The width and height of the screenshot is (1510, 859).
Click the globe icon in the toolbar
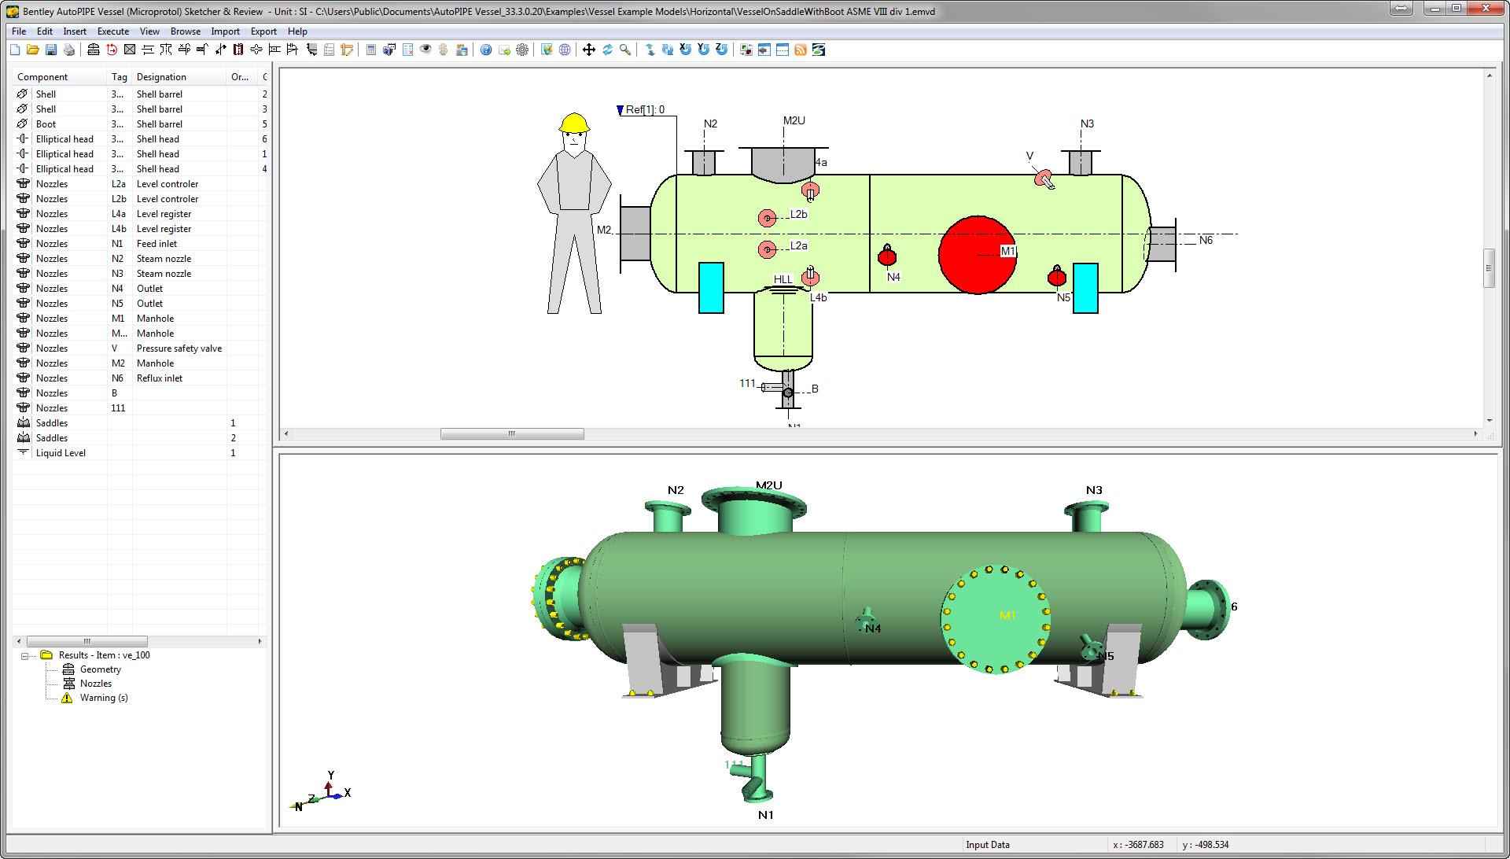pos(565,50)
